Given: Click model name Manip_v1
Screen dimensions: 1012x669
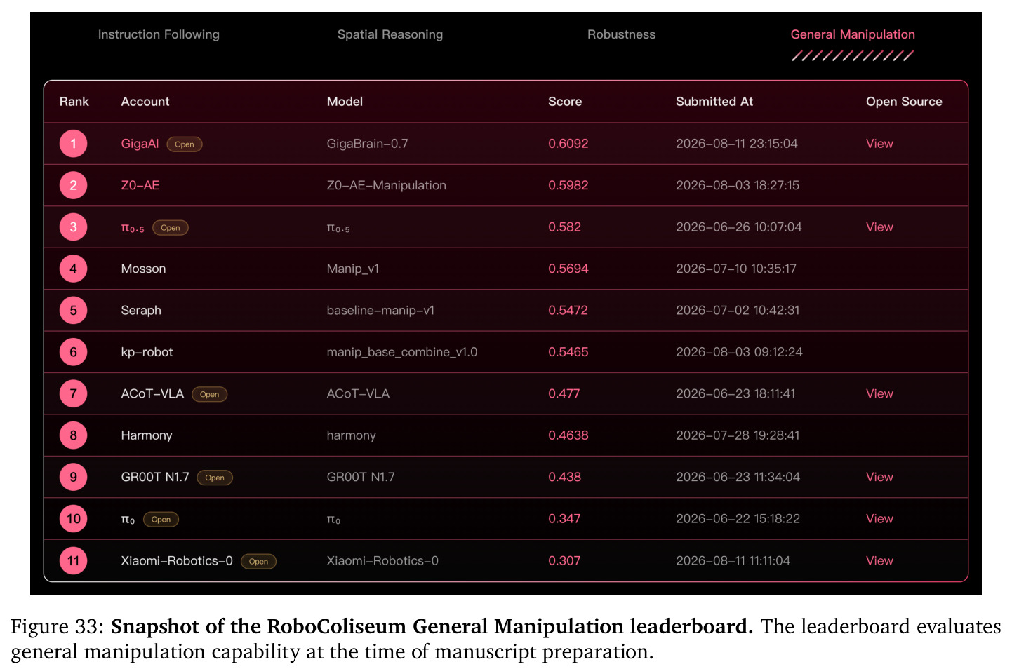Looking at the screenshot, I should click(x=353, y=269).
